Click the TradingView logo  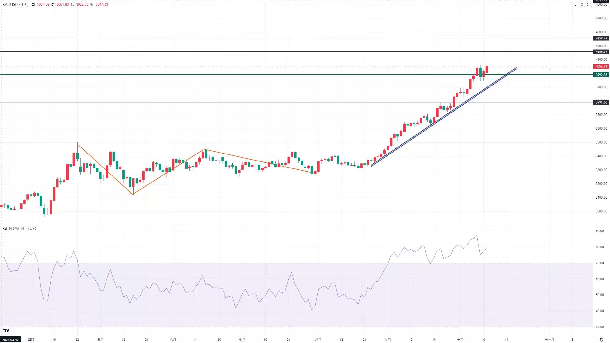pos(6,330)
